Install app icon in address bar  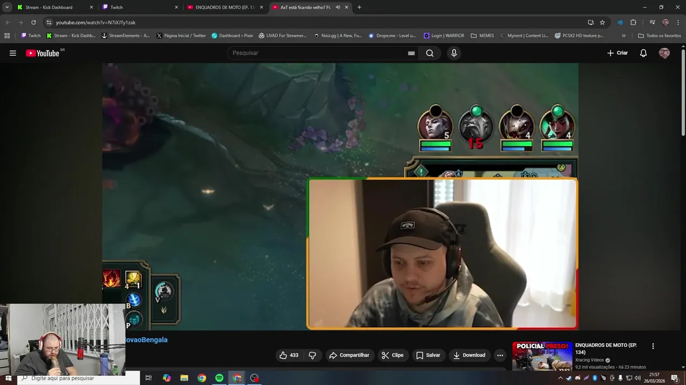[591, 22]
